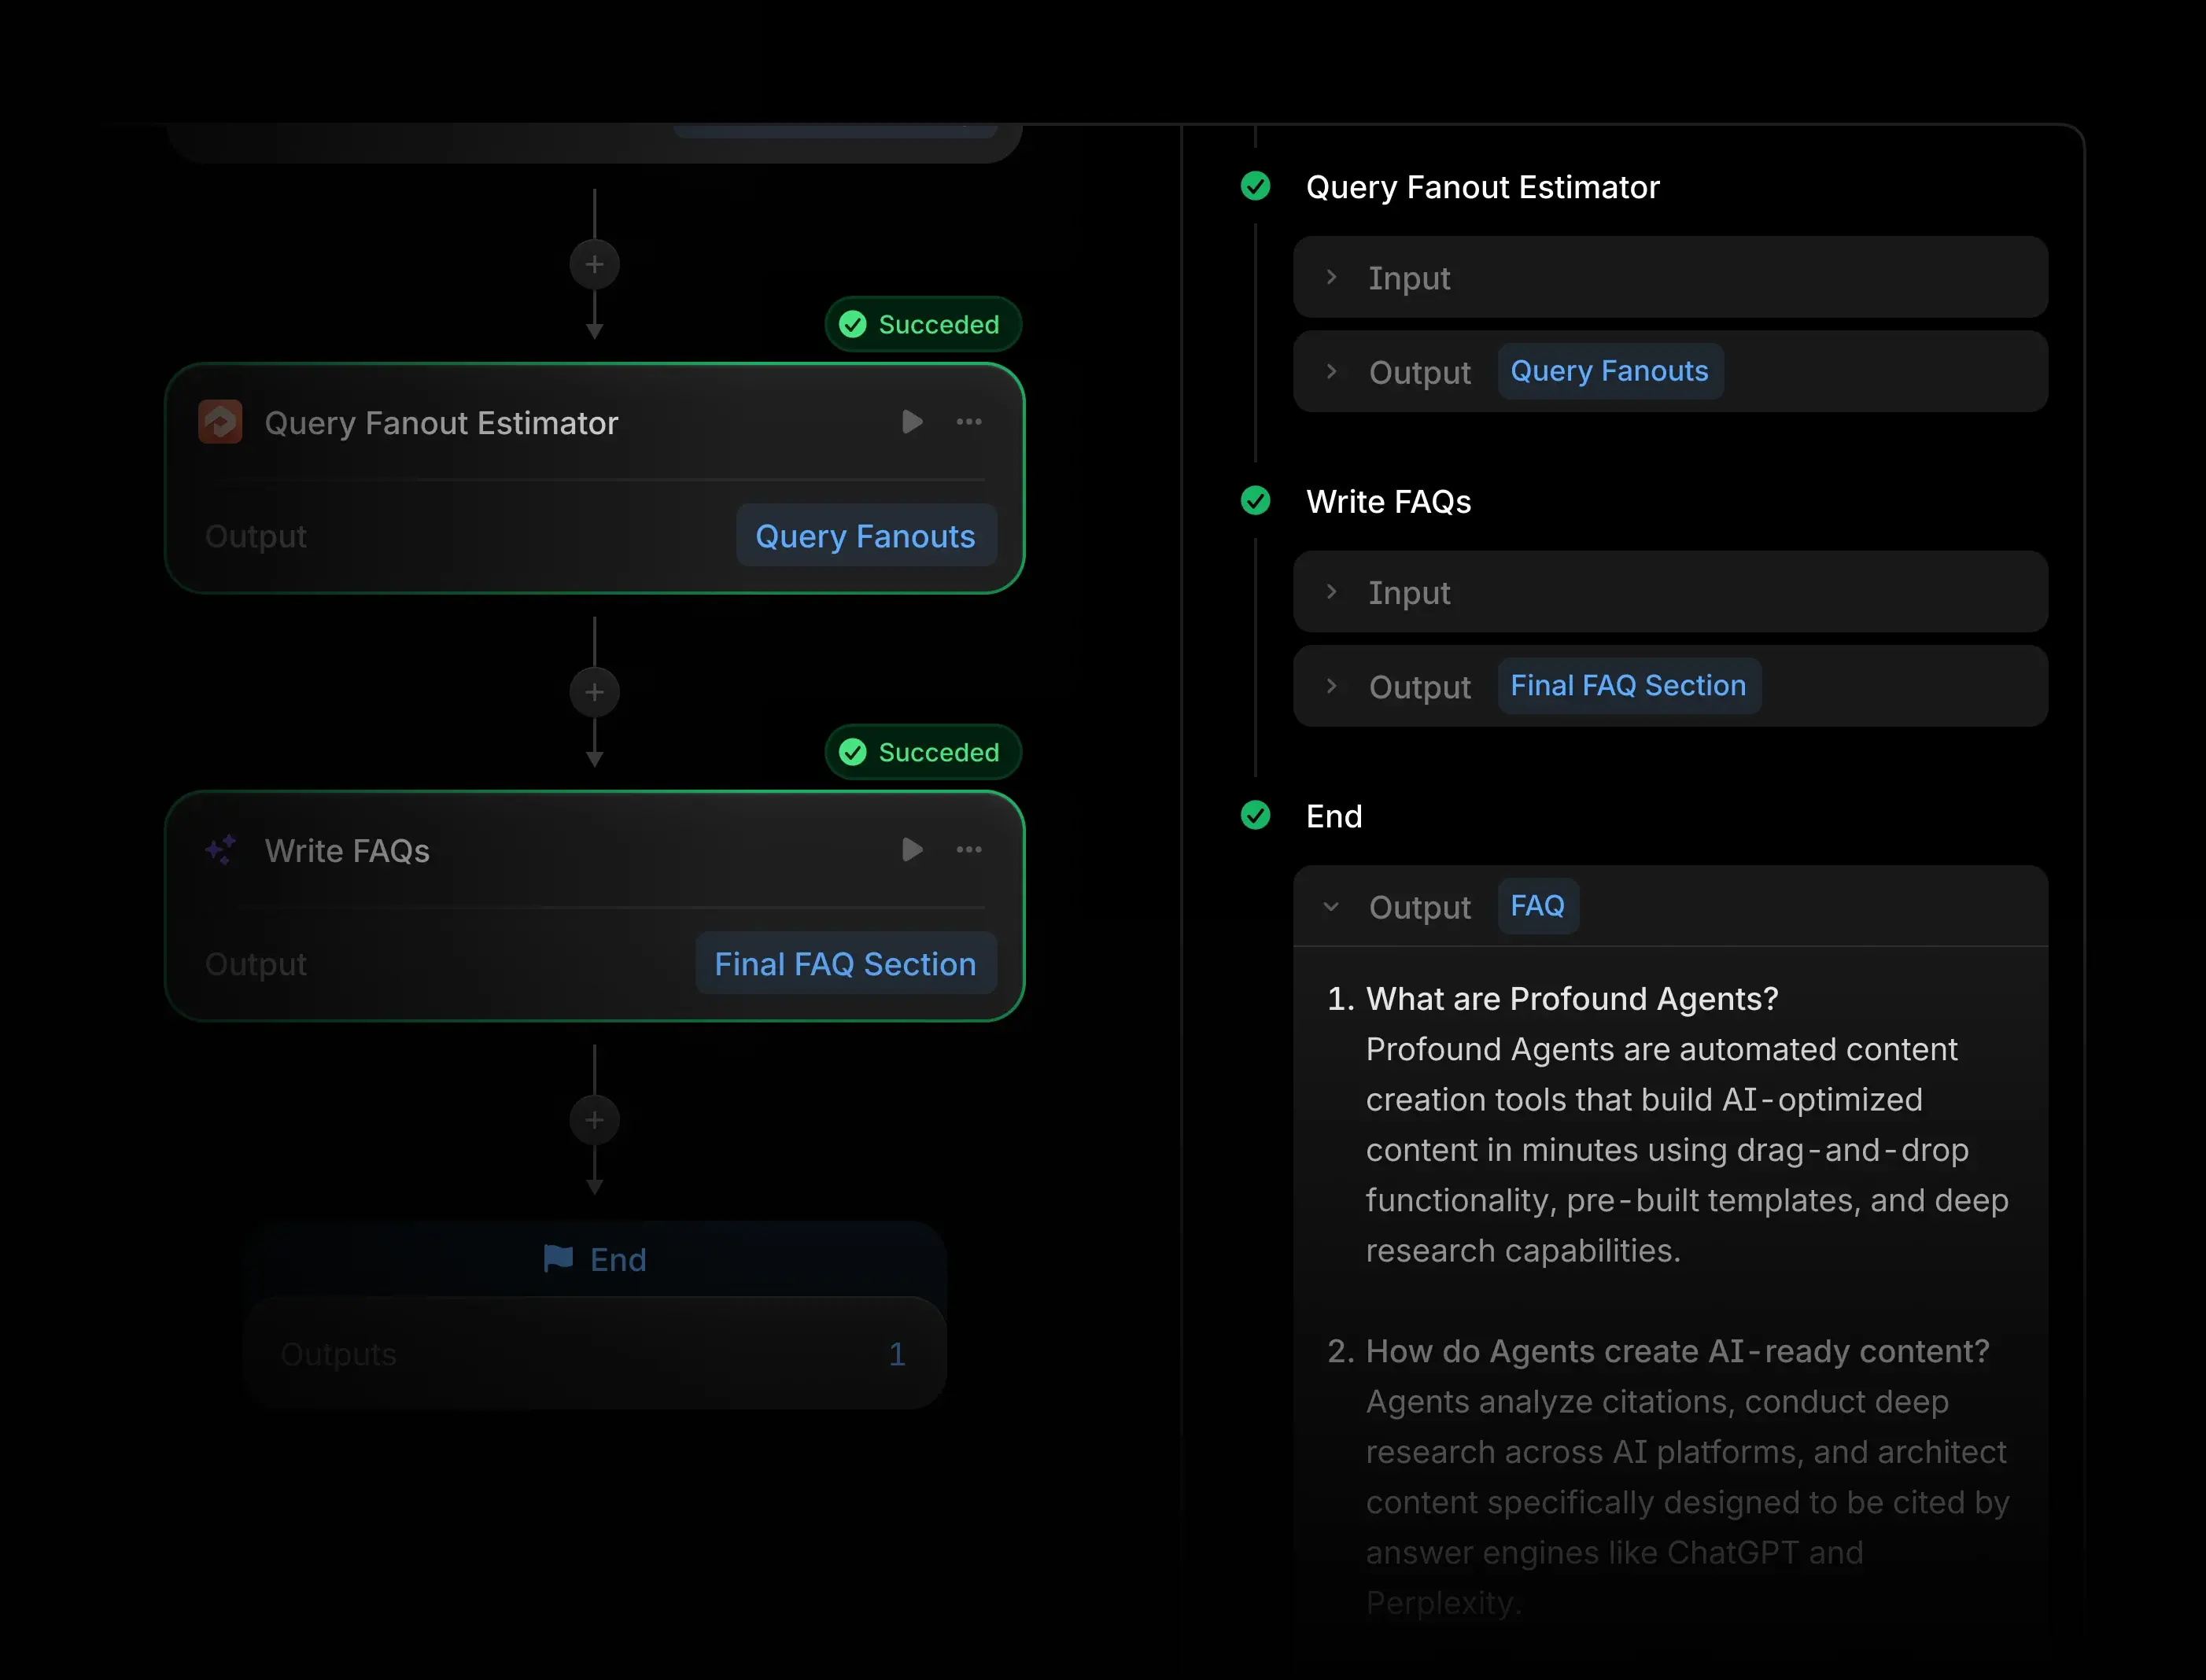
Task: Select the Write FAQs panel heading
Action: [1388, 501]
